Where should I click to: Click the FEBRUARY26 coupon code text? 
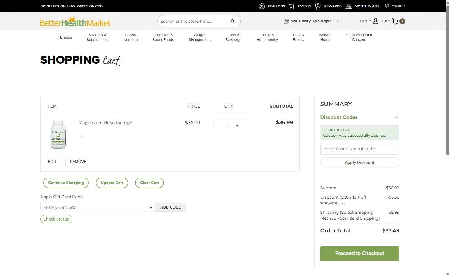point(336,130)
